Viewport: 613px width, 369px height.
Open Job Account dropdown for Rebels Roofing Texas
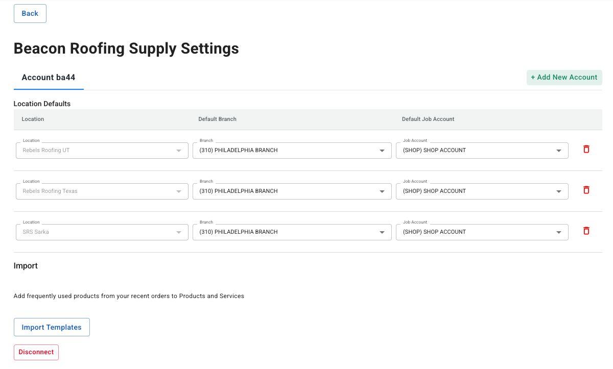[x=482, y=191]
